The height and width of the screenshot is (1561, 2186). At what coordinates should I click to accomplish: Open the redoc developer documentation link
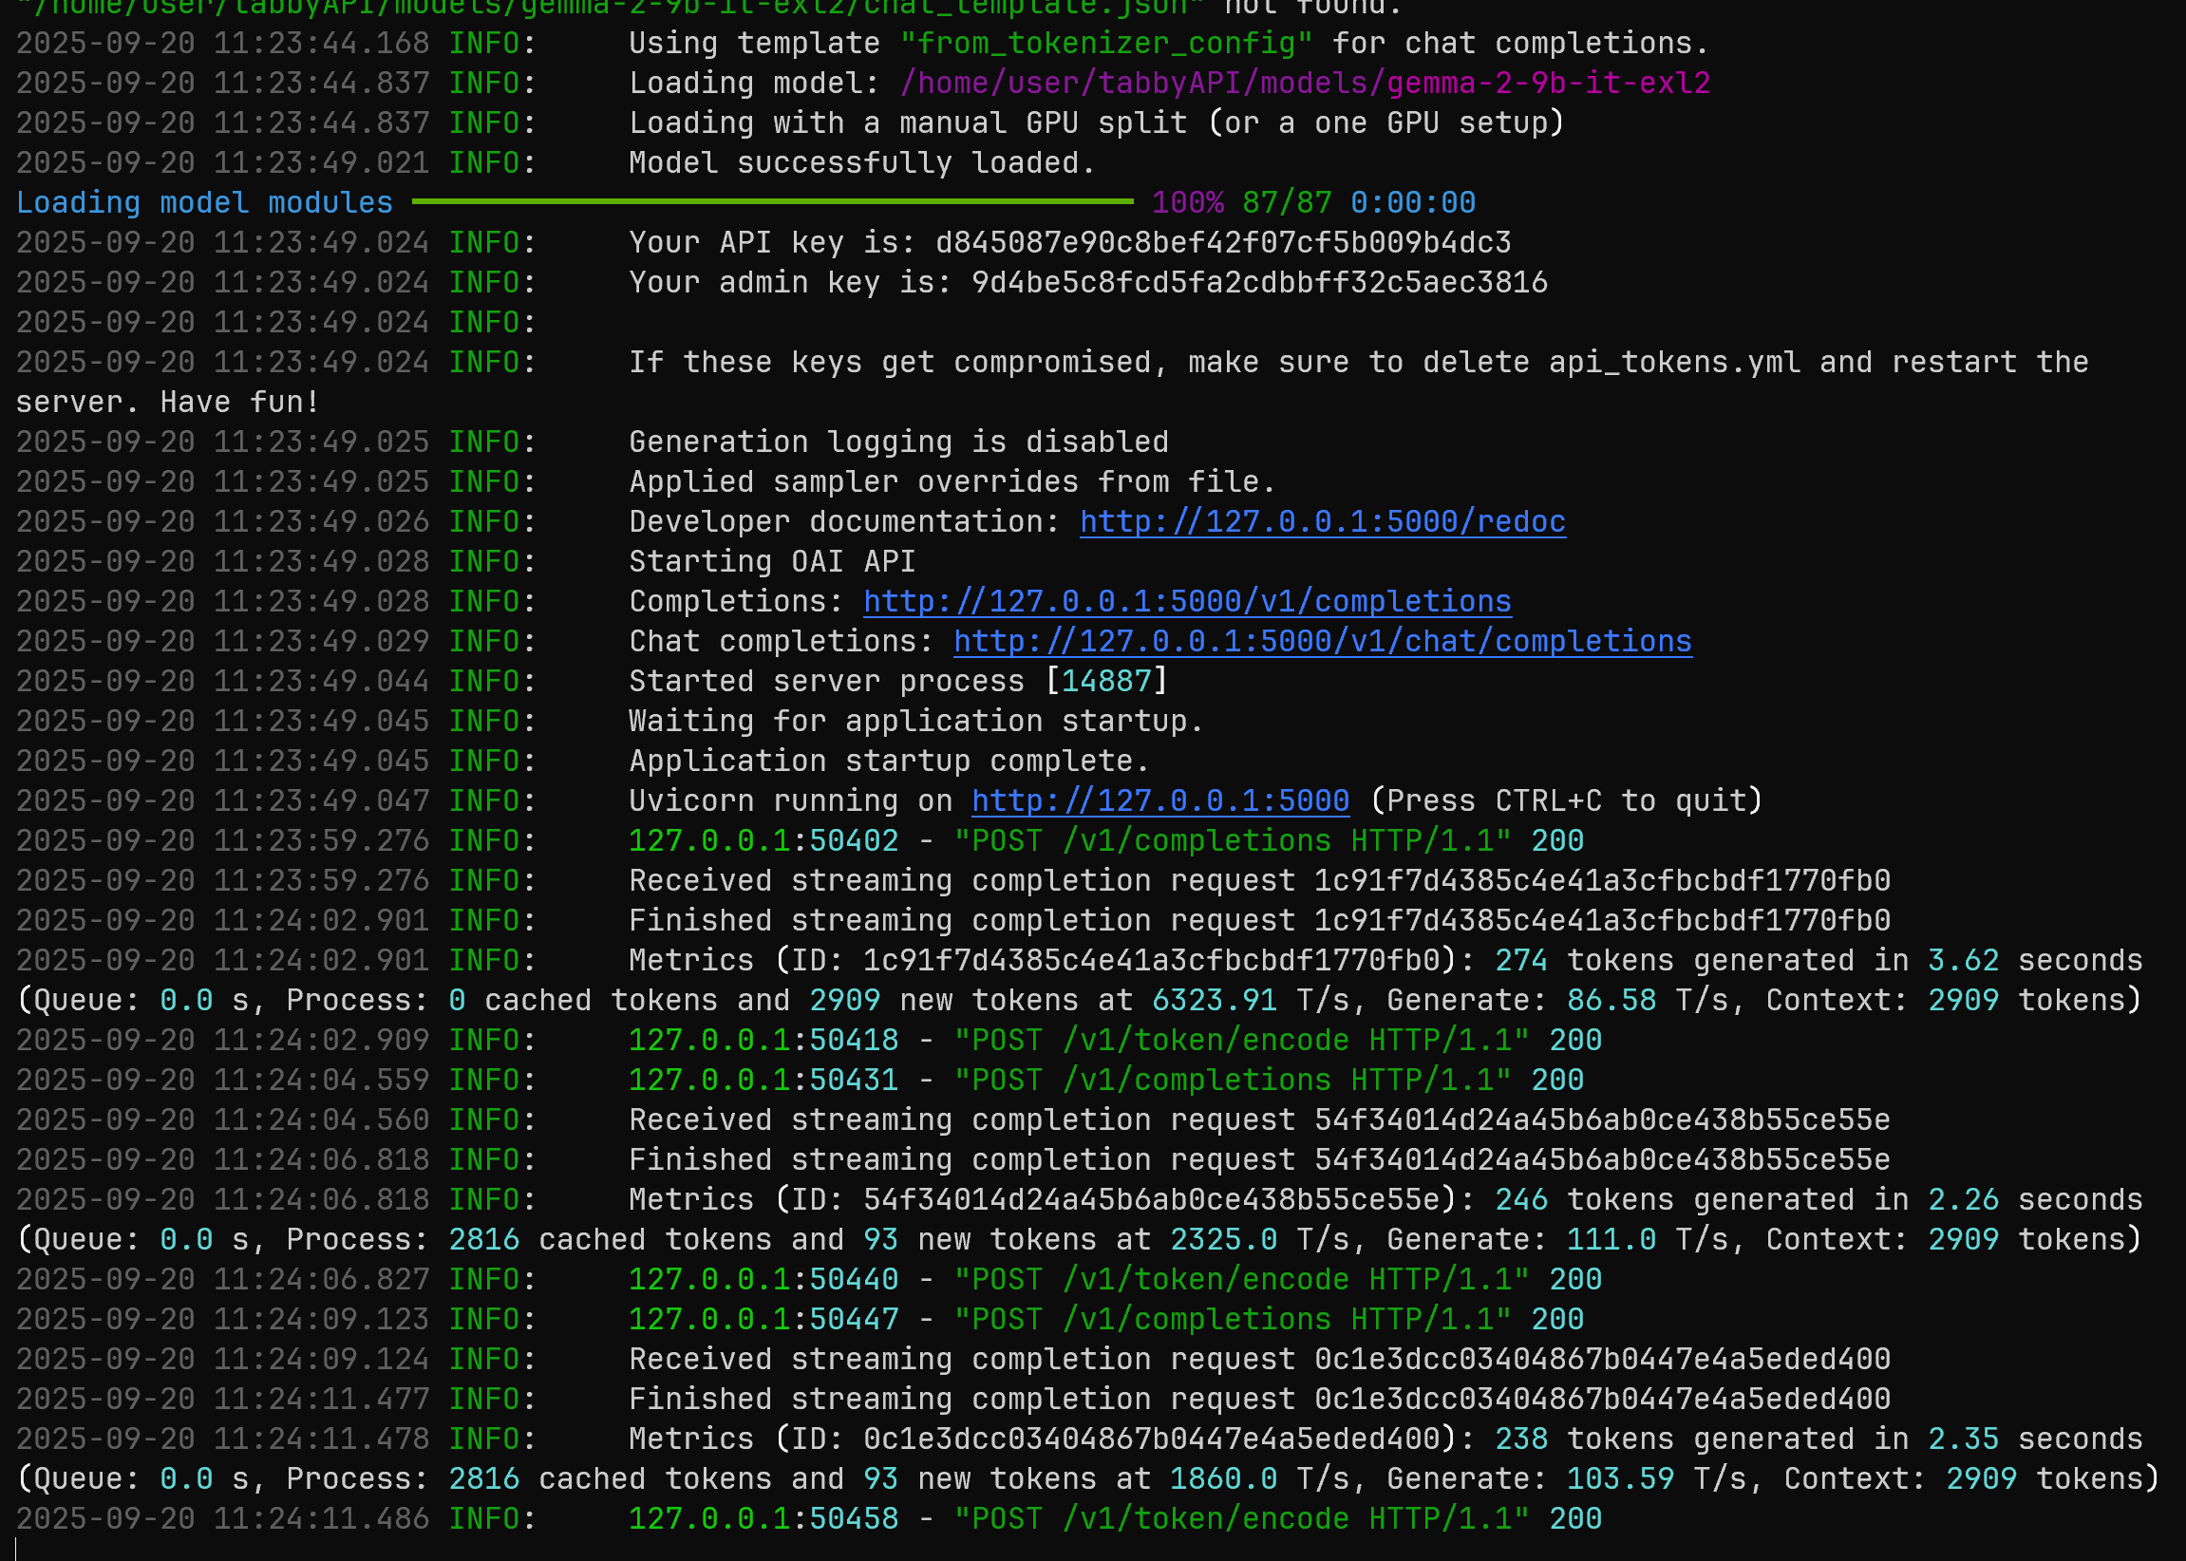(1322, 522)
